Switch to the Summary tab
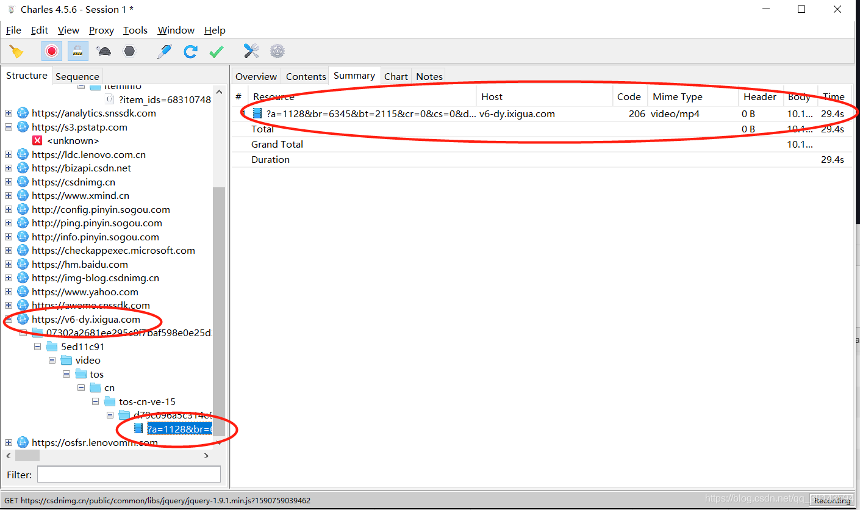 354,76
